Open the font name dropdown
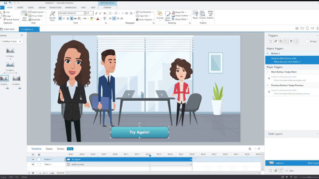The width and height of the screenshot is (319, 179). click(83, 13)
